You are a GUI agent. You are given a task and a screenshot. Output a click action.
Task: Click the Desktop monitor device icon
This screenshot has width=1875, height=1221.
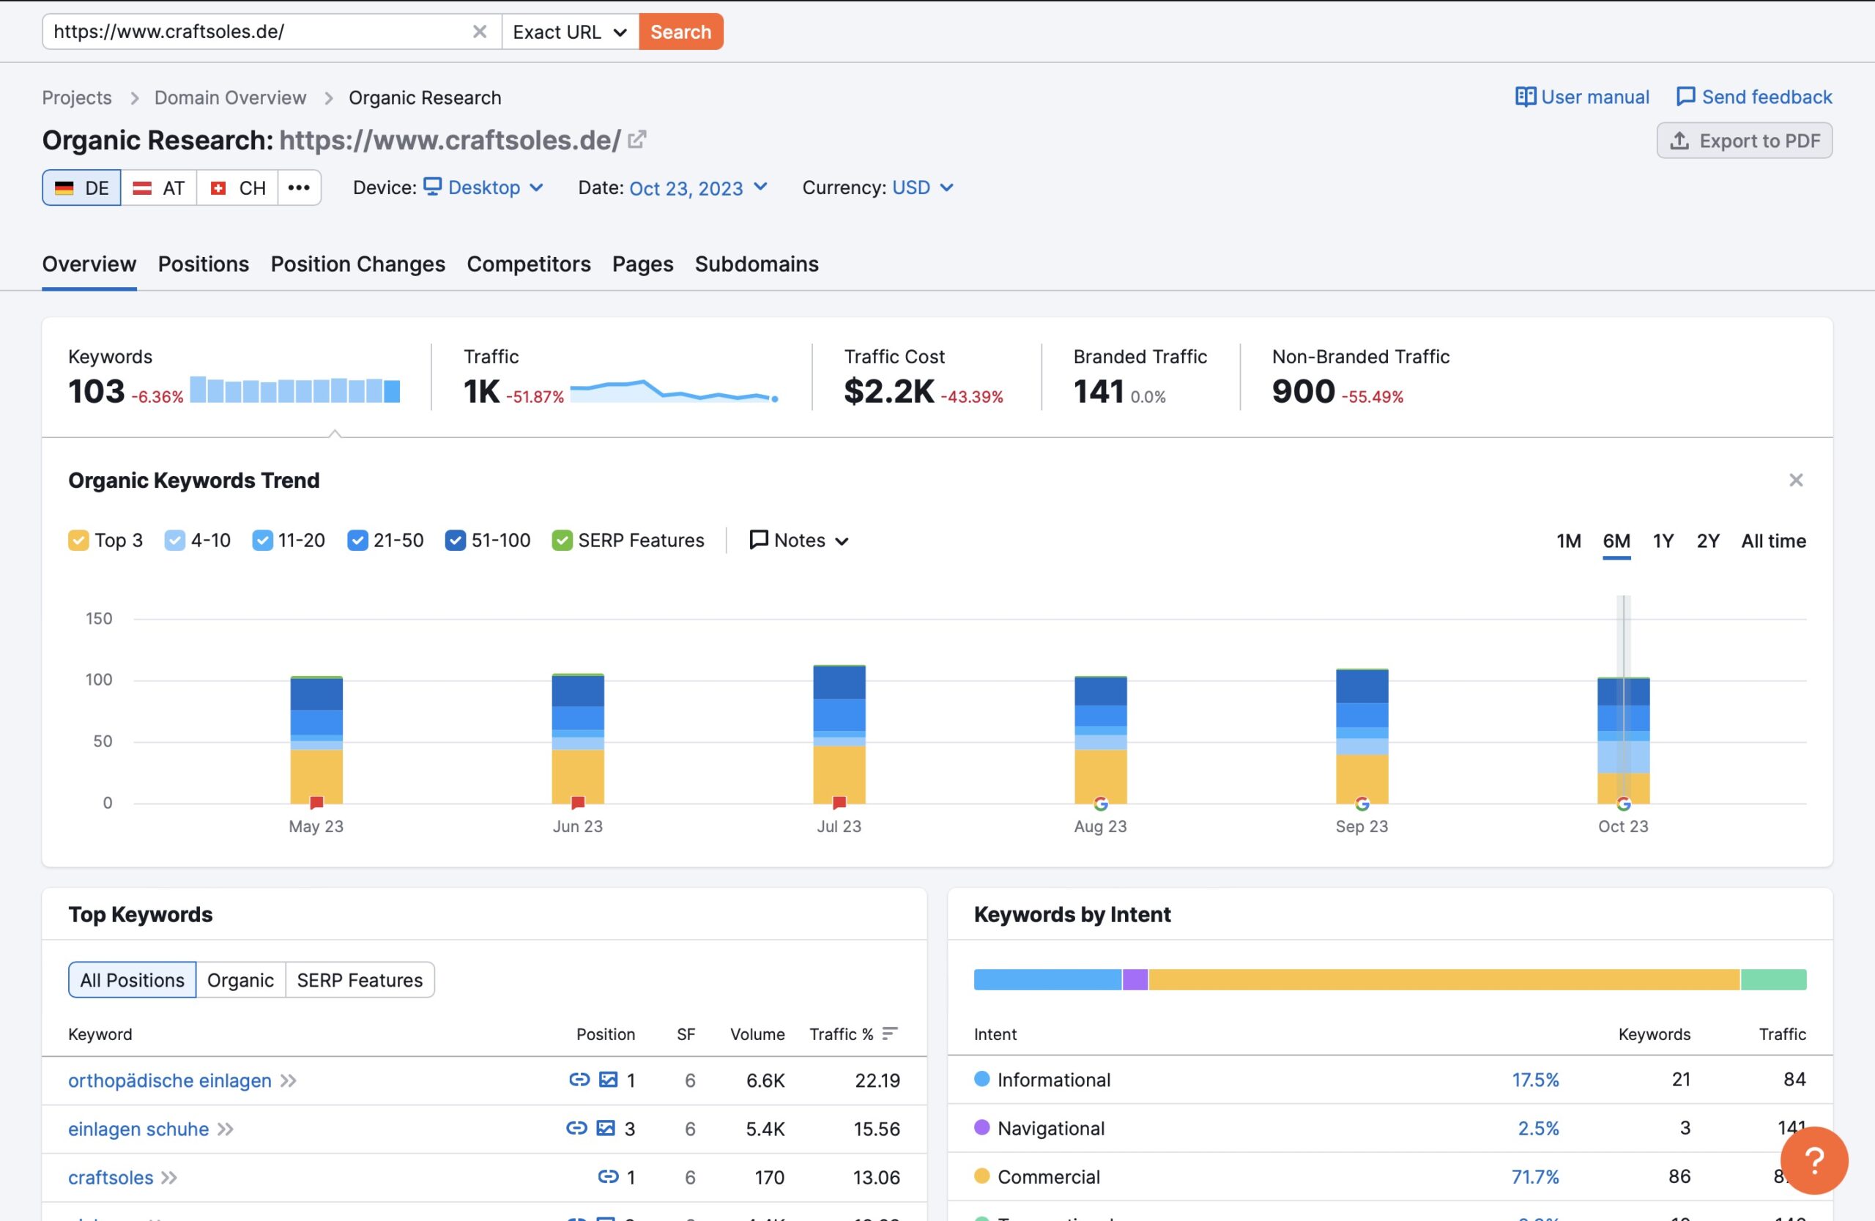[431, 186]
